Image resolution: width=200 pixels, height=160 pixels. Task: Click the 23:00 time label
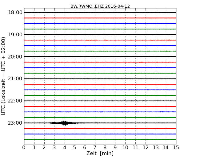tap(15, 123)
